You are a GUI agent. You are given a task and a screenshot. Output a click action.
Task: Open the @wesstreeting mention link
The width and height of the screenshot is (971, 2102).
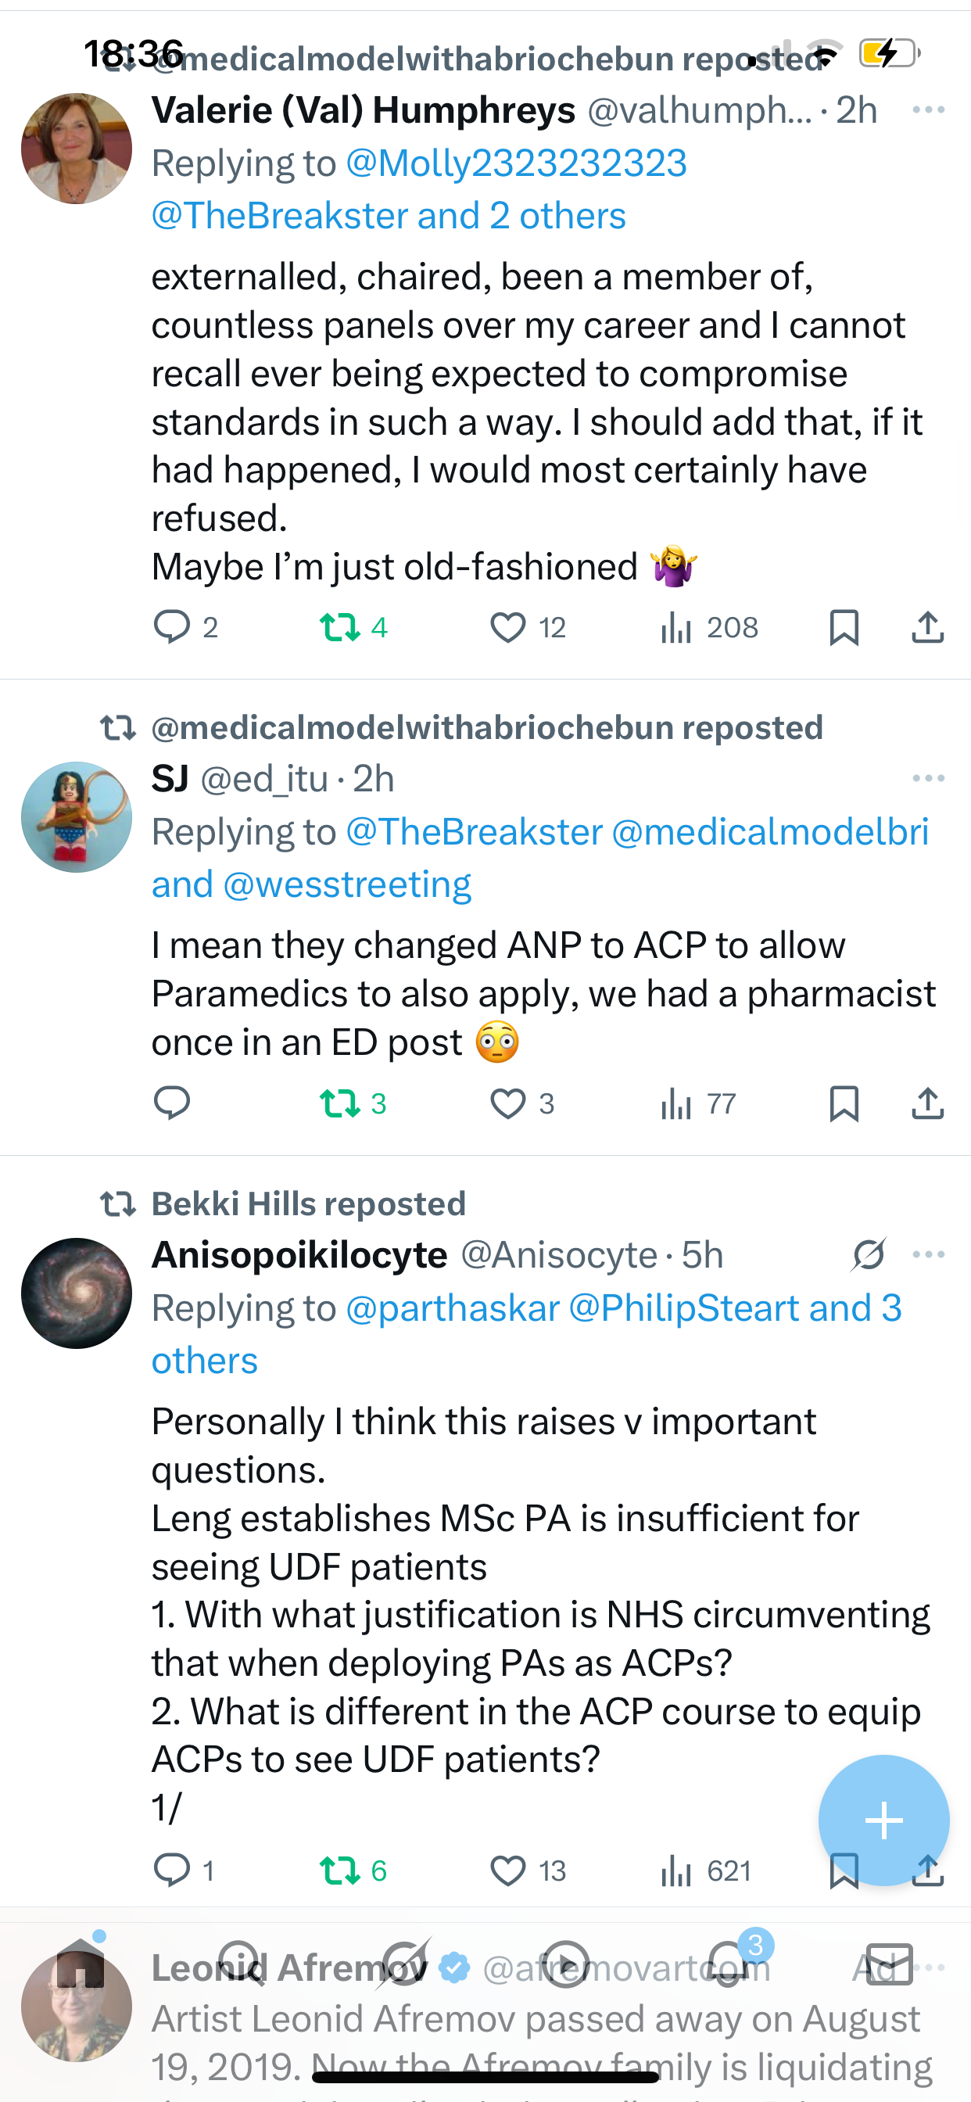tap(347, 884)
